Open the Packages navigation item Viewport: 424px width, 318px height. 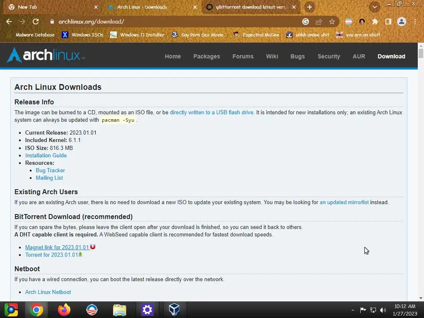[207, 56]
